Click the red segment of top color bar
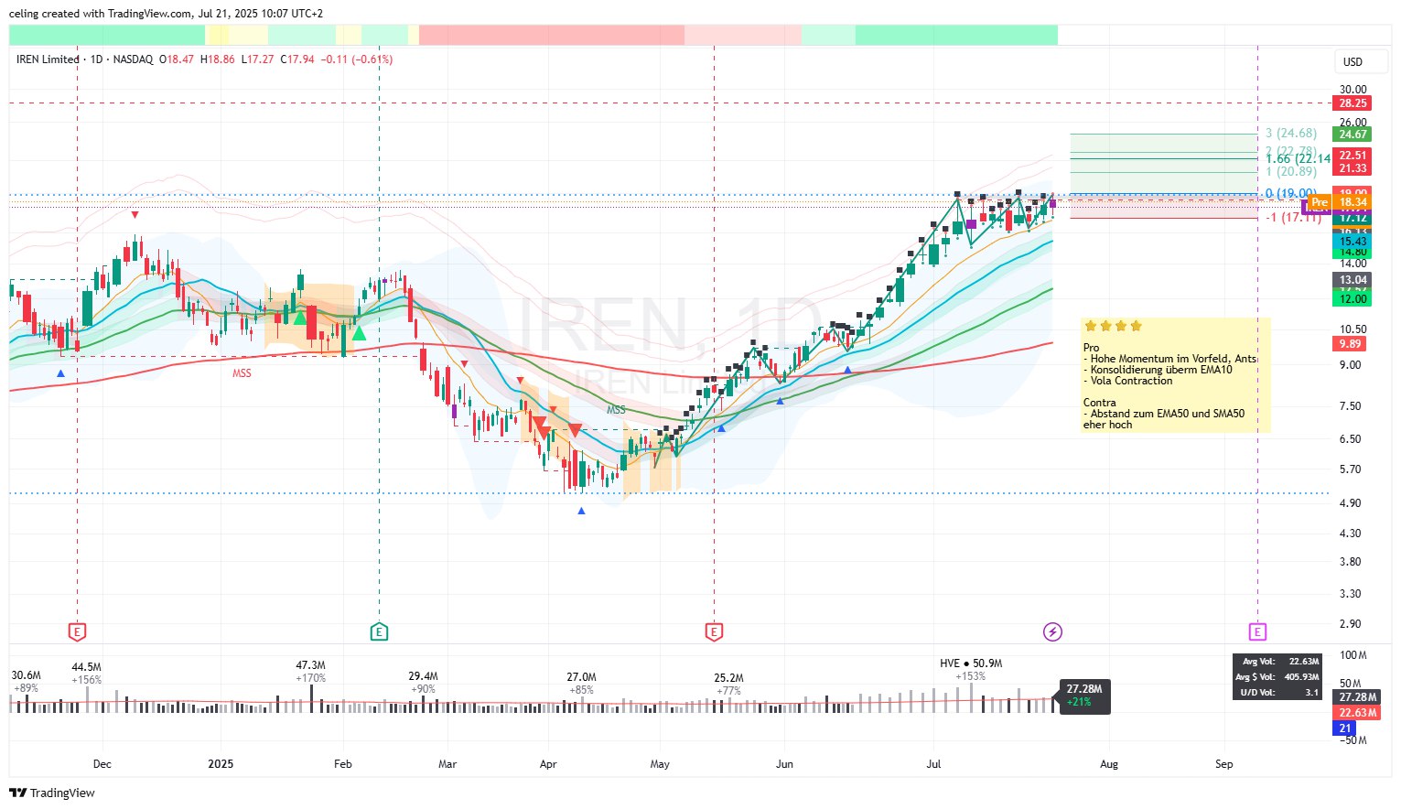This screenshot has height=809, width=1401. 551,35
